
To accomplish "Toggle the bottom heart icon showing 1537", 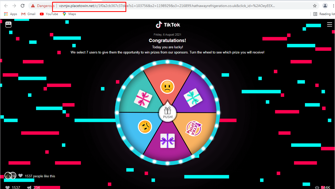I will [8, 187].
